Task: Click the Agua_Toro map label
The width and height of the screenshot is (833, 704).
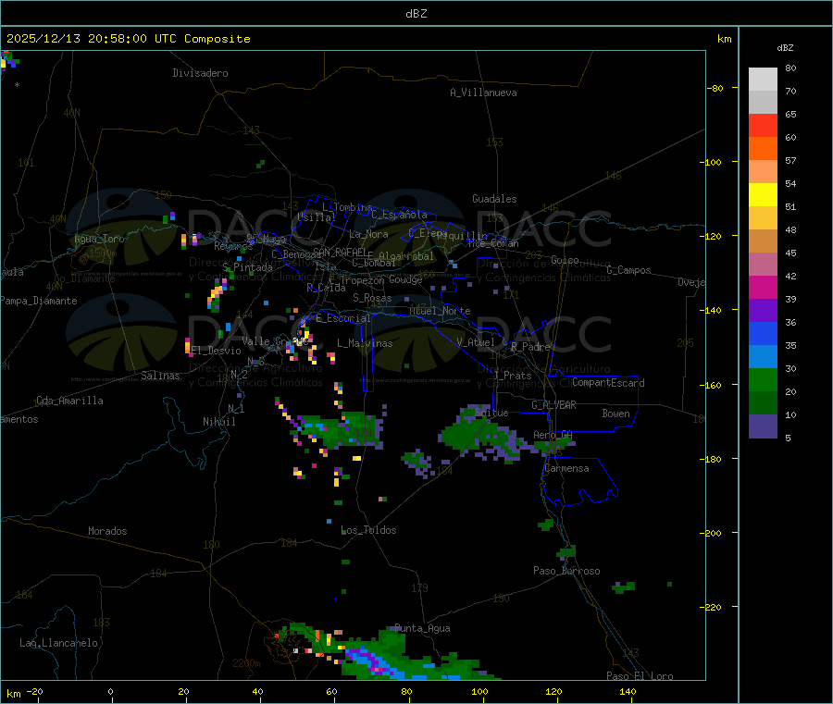Action: [x=99, y=239]
